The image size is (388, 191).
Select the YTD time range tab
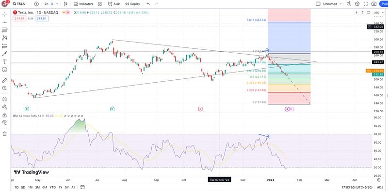52,187
